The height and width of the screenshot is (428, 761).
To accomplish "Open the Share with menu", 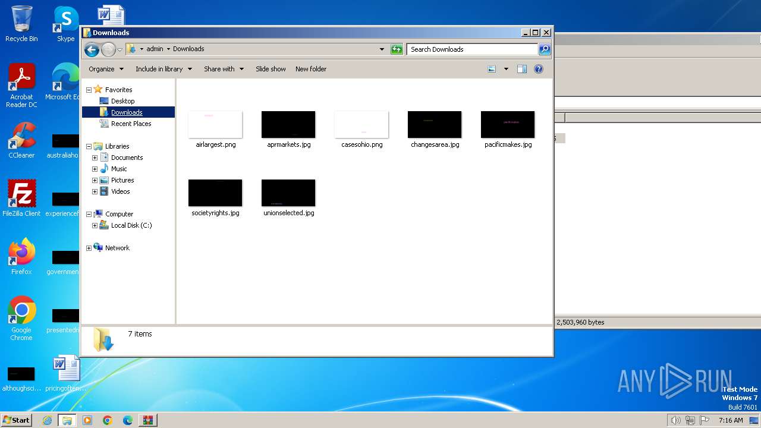I will click(224, 69).
